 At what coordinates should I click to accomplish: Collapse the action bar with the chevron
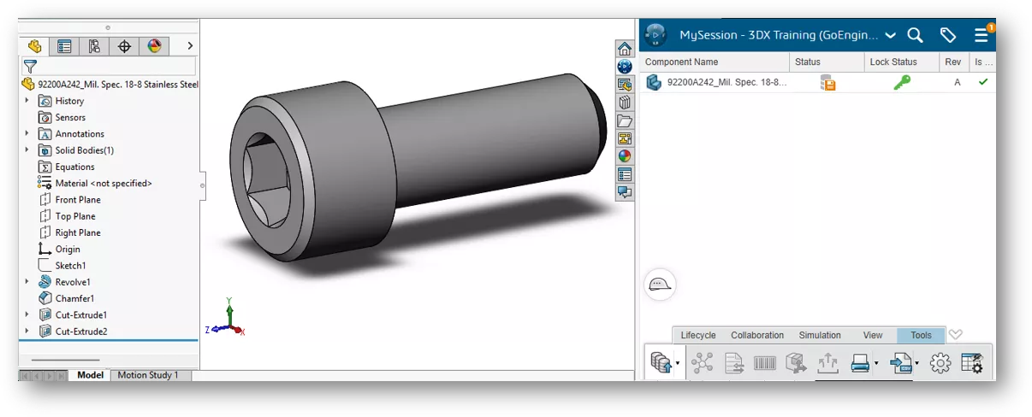coord(956,335)
